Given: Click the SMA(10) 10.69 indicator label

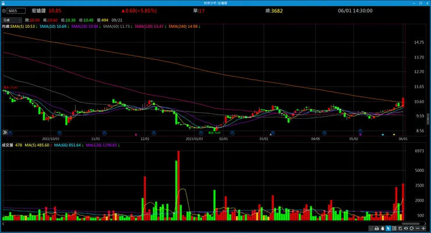Looking at the screenshot, I should [x=54, y=27].
